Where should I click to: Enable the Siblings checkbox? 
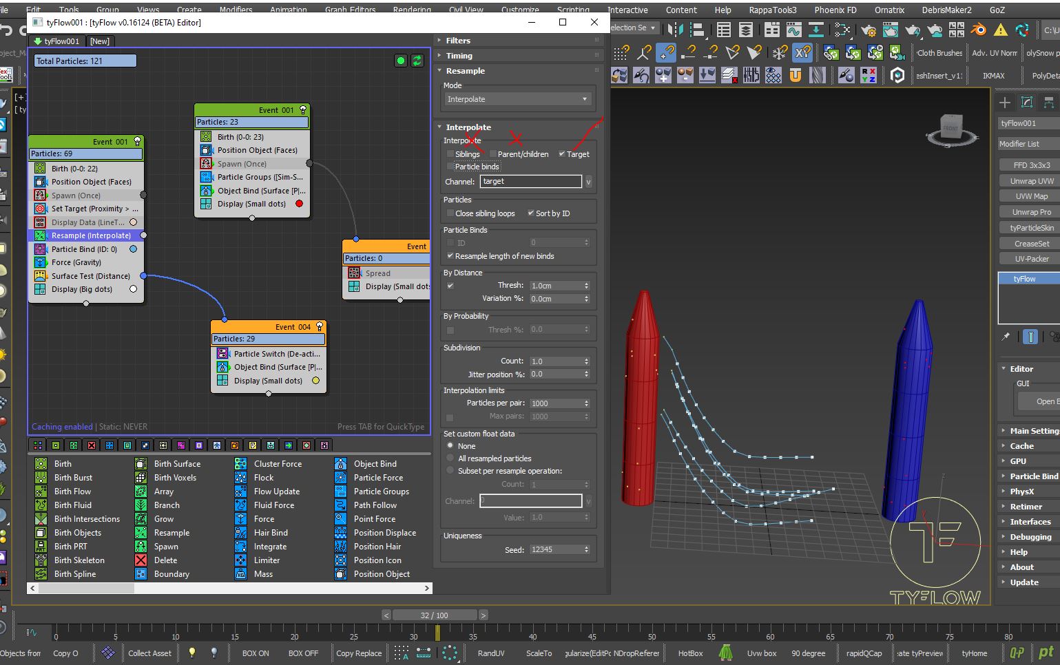[x=450, y=154]
